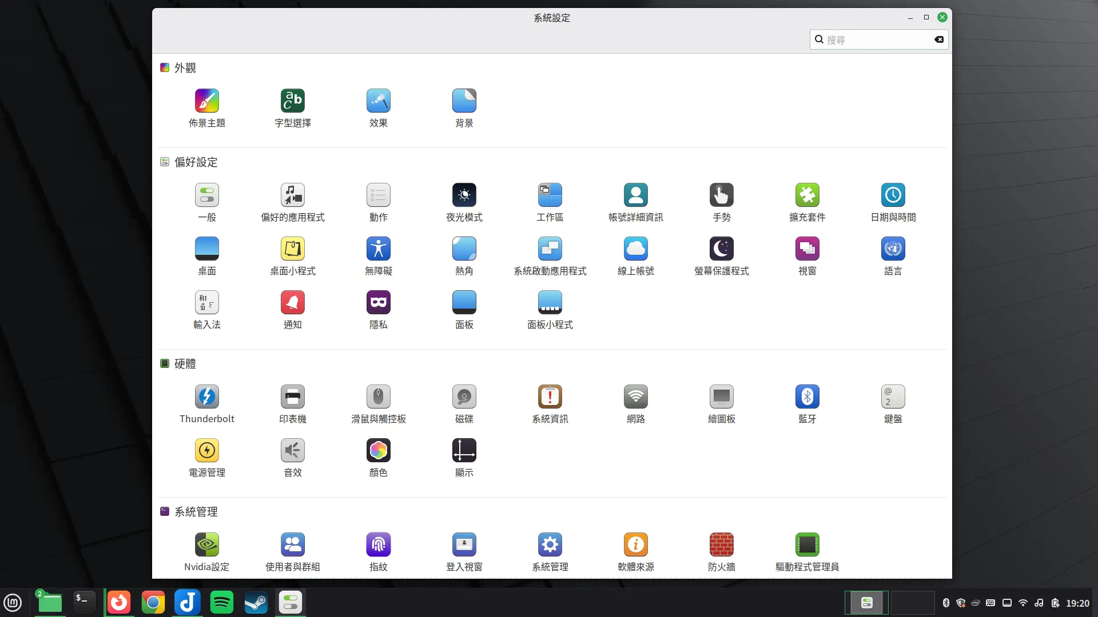Open the Nvidia設定 configuration tool
1098x617 pixels.
[x=206, y=550]
